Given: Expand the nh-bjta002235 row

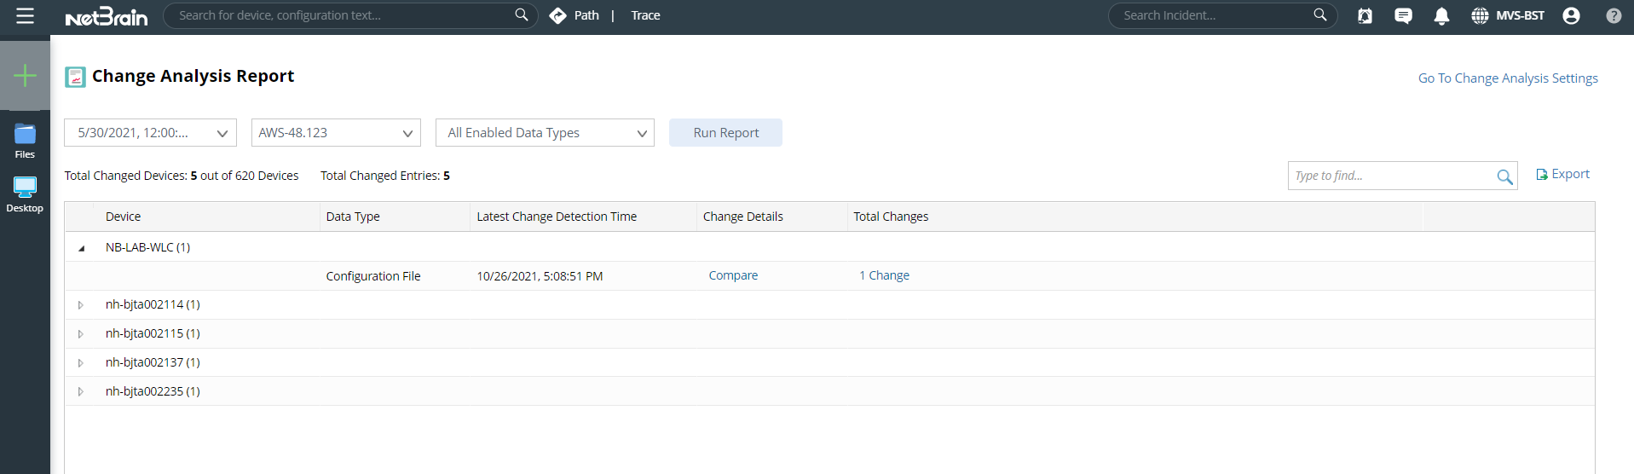Looking at the screenshot, I should [x=81, y=392].
